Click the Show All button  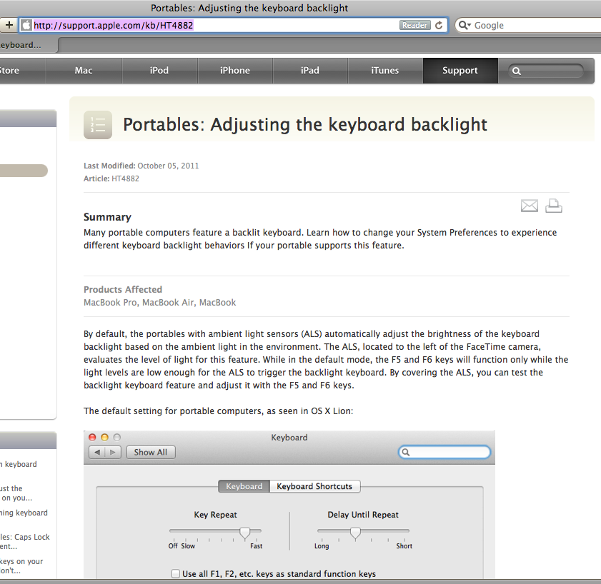click(151, 452)
